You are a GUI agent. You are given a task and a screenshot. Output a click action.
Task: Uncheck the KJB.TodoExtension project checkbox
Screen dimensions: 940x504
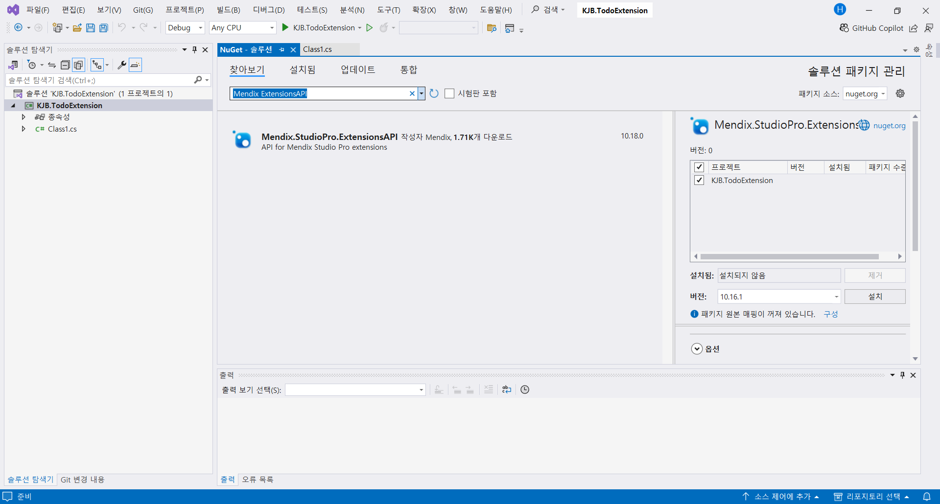(x=699, y=180)
